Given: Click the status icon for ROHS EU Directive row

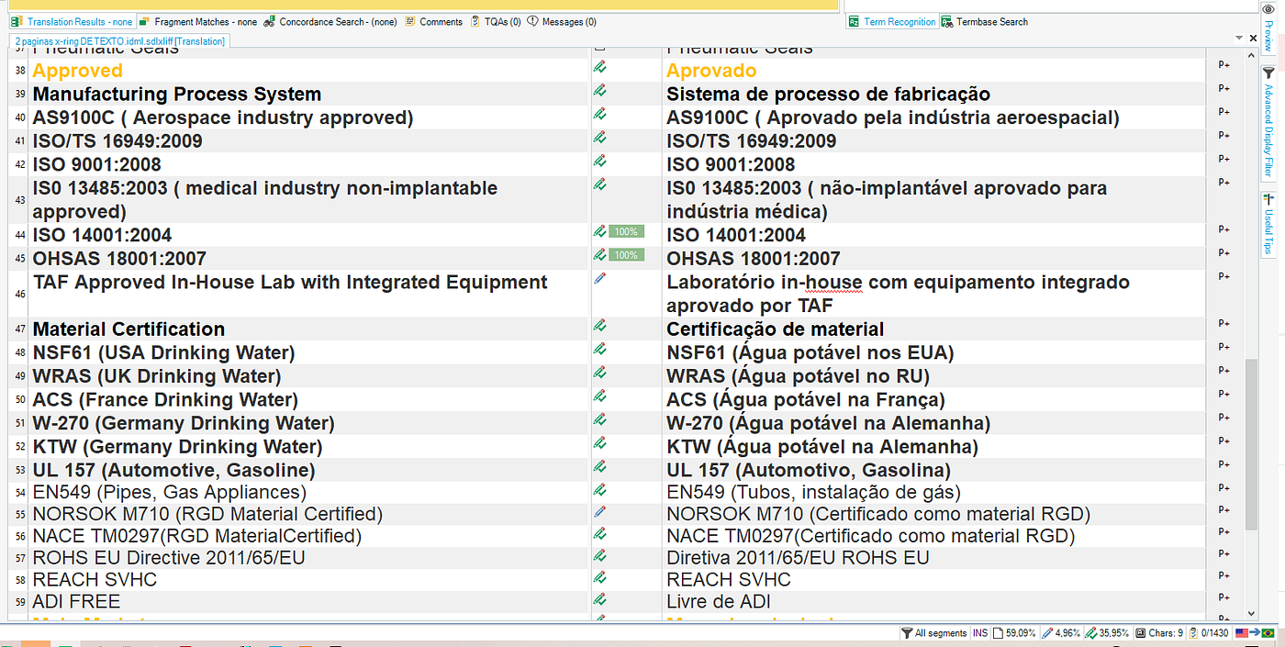Looking at the screenshot, I should [599, 555].
